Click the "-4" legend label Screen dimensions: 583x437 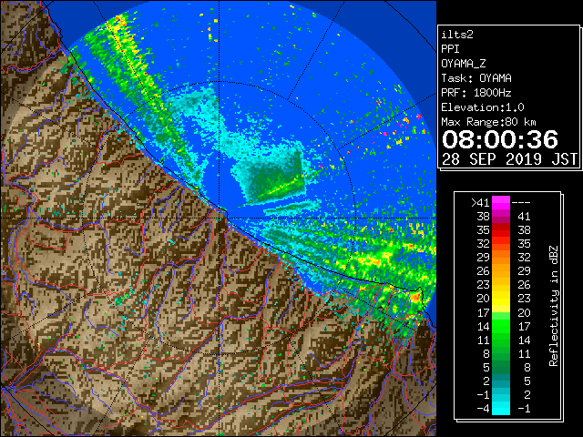click(483, 409)
